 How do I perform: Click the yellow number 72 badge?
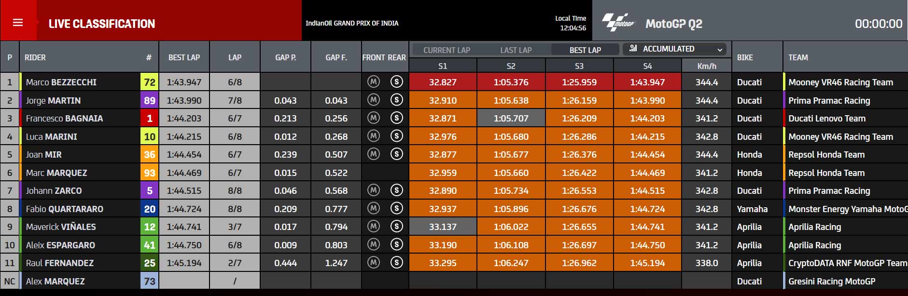click(150, 82)
